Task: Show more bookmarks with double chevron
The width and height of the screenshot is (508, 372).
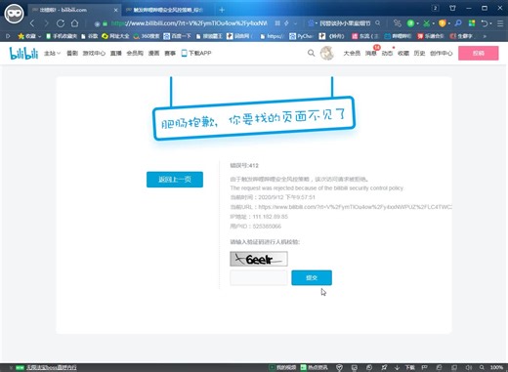Action: pos(485,36)
